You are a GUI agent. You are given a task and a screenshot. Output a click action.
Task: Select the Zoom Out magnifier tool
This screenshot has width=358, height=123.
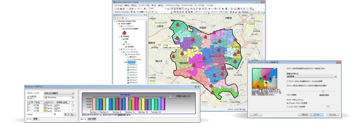pyautogui.click(x=194, y=9)
